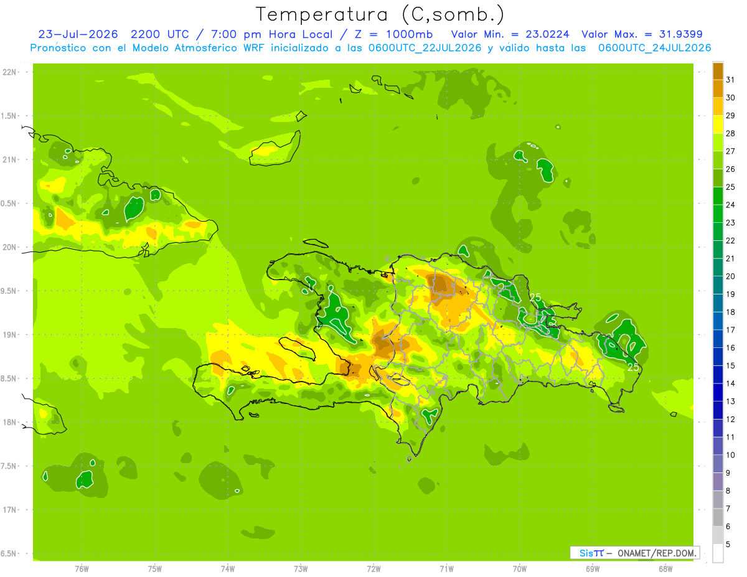The height and width of the screenshot is (577, 747).
Task: Pick the dark brown legend swatch above 31
Action: pyautogui.click(x=718, y=71)
